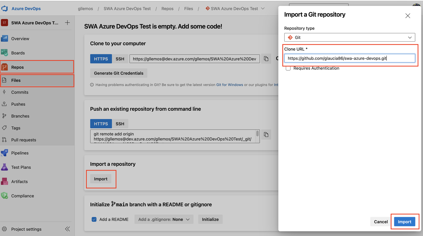Image resolution: width=423 pixels, height=236 pixels.
Task: Click the Azure DevOps logo icon
Action: (x=4, y=9)
